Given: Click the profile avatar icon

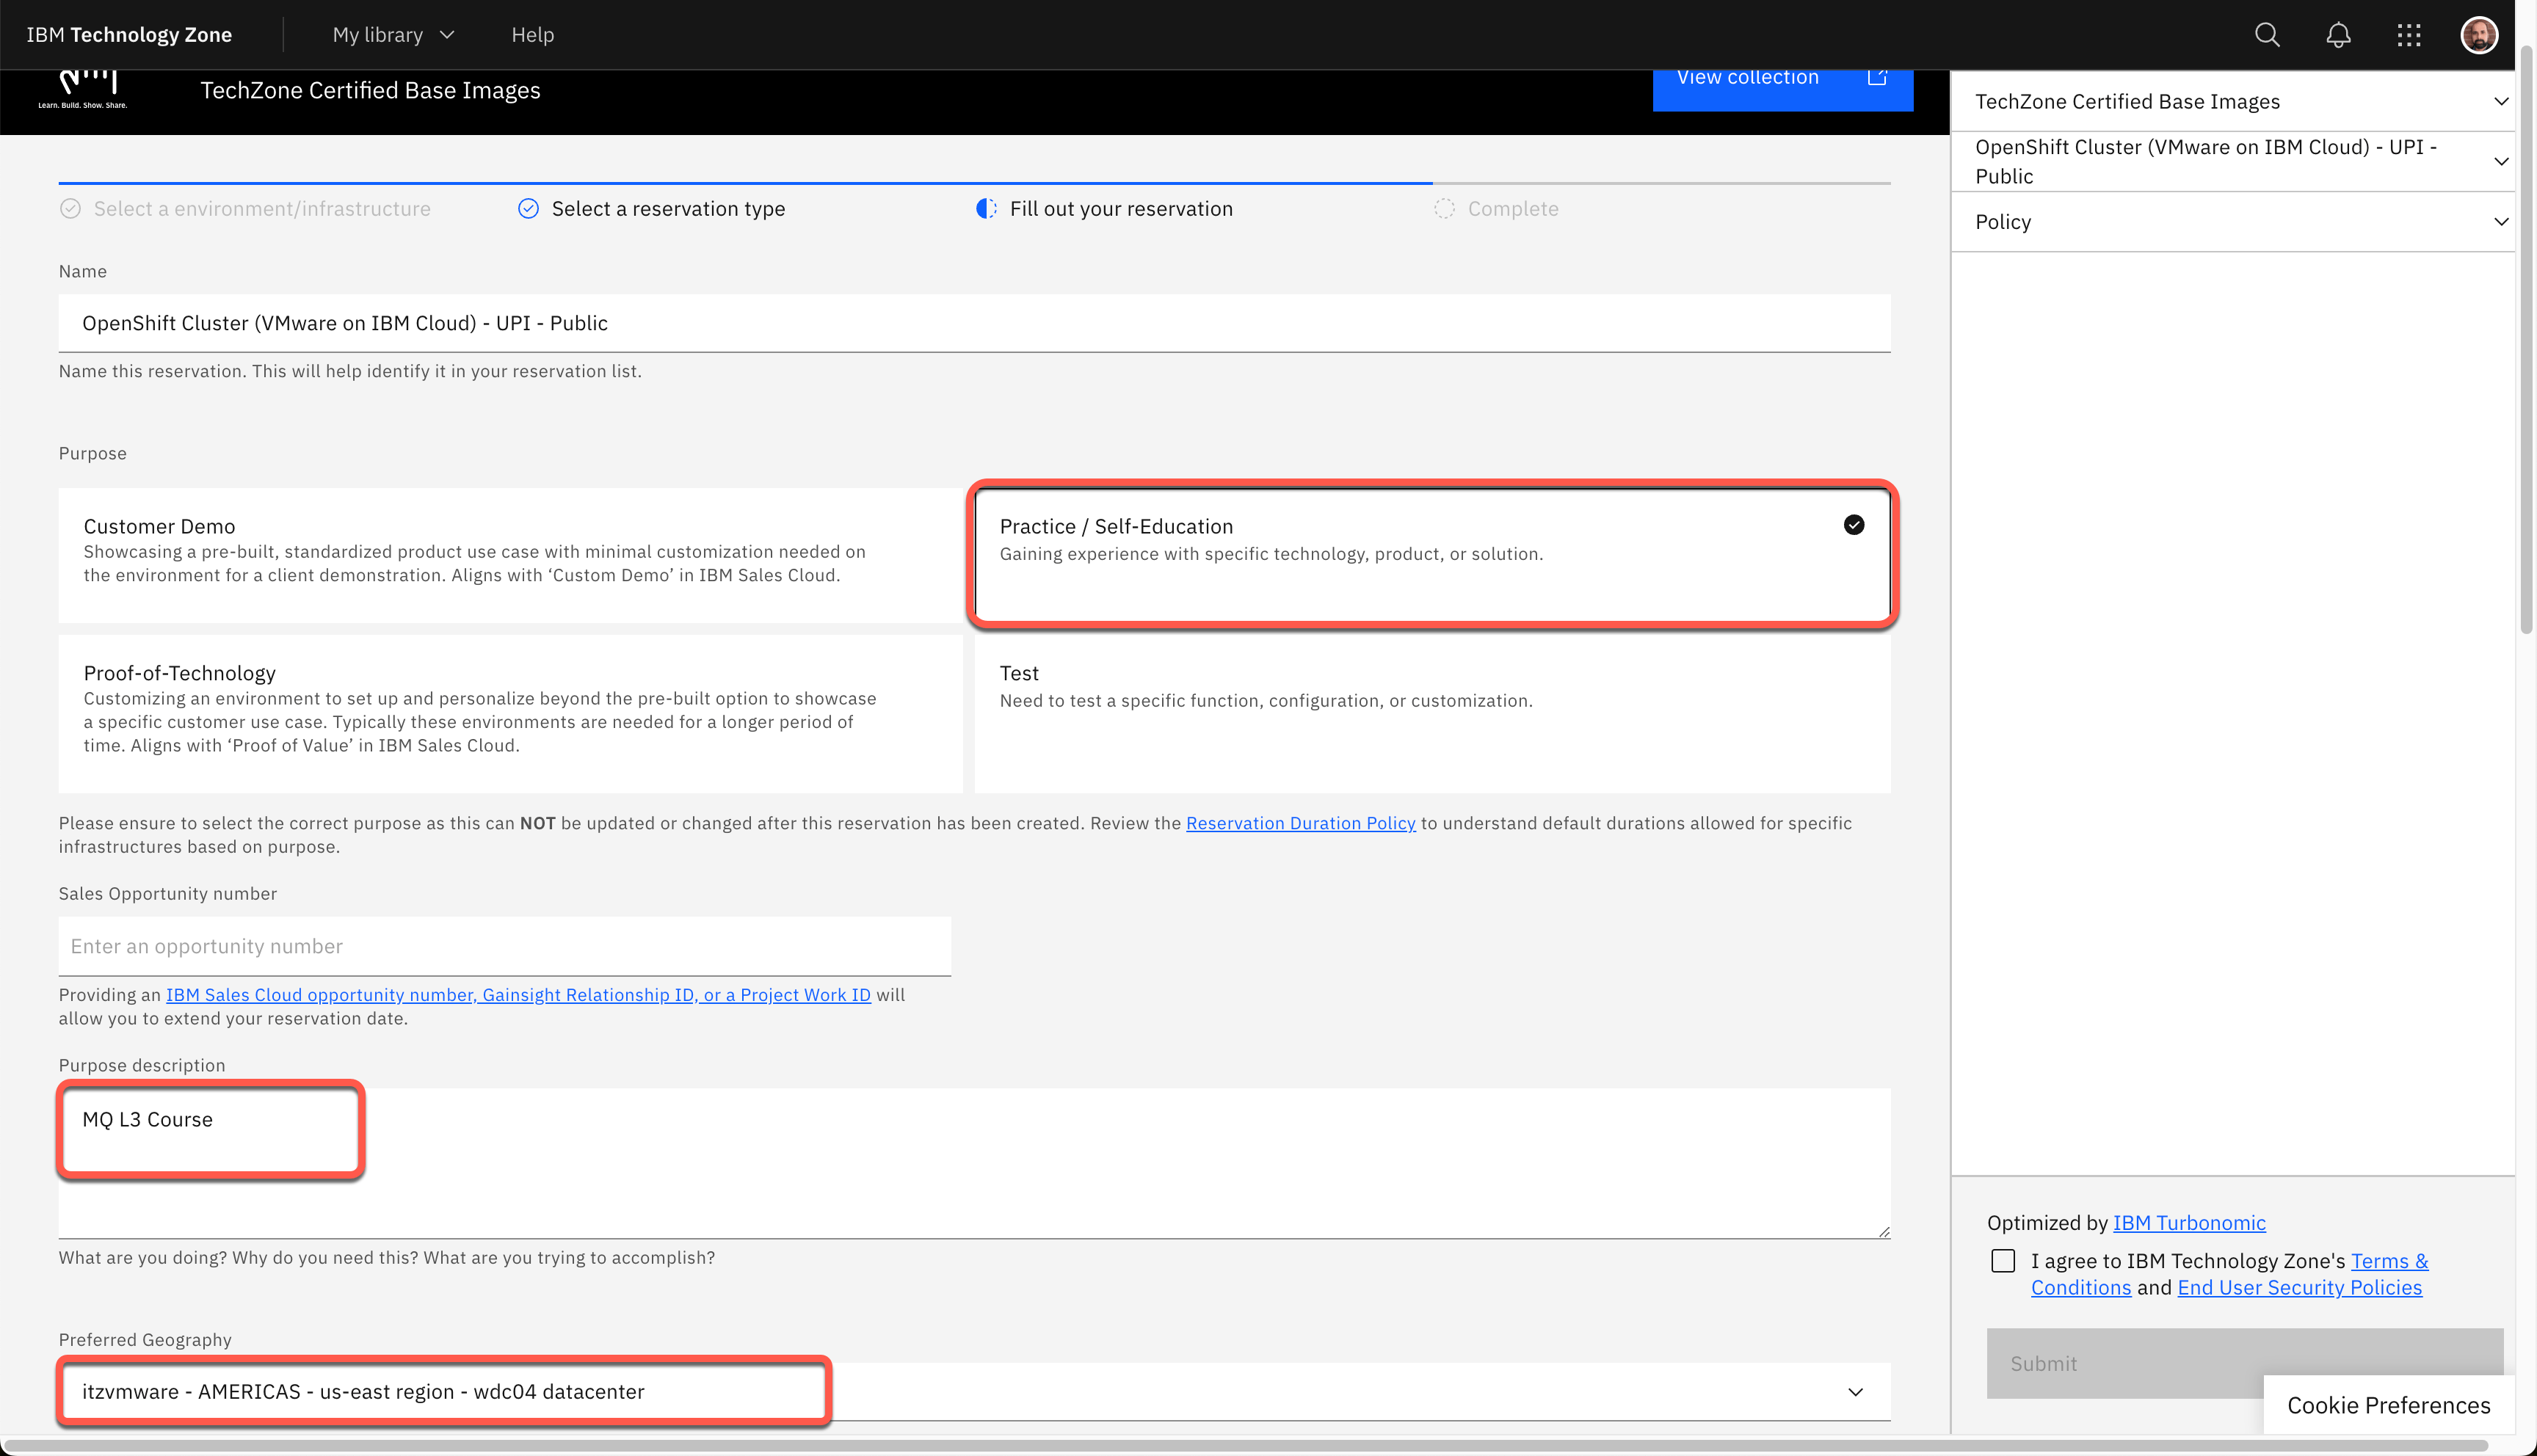Looking at the screenshot, I should (2480, 34).
